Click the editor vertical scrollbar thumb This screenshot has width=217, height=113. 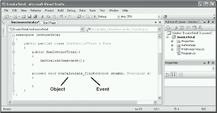point(159,63)
